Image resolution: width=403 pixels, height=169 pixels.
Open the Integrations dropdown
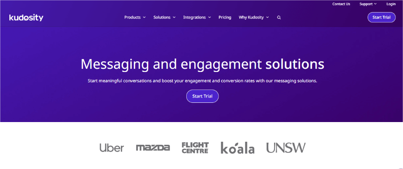click(197, 17)
